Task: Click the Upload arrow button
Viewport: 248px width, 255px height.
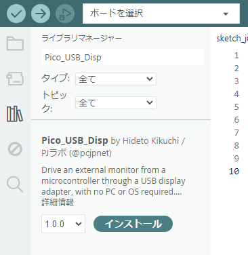Action: (41, 14)
